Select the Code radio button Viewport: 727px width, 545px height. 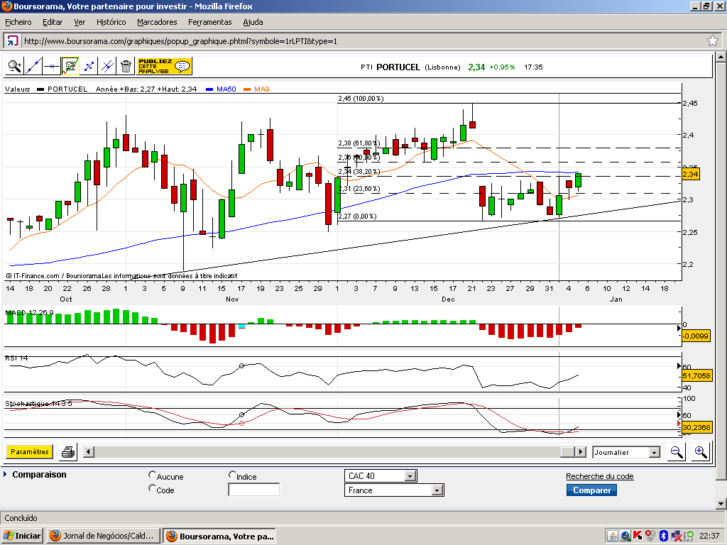click(152, 488)
